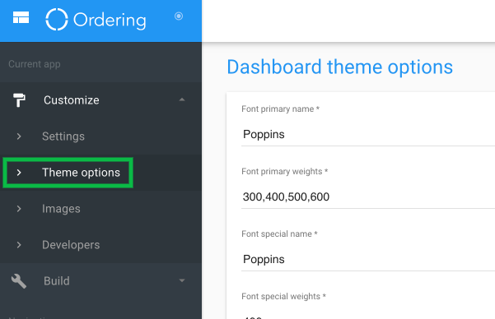Click the Font primary name field

(x=368, y=134)
